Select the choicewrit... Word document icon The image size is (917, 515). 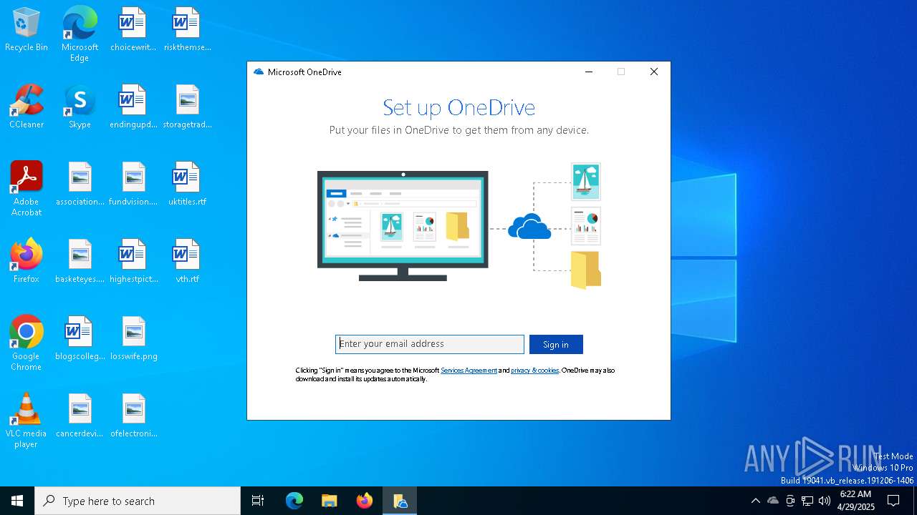point(133,30)
